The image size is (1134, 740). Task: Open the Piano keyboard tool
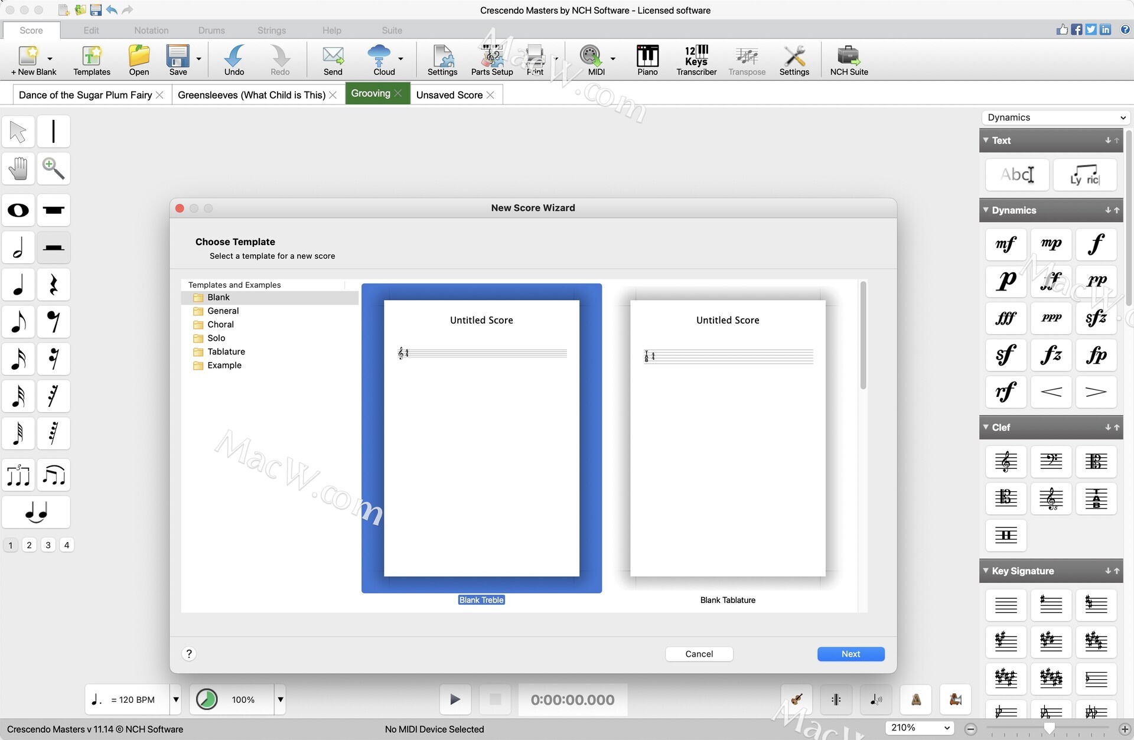[x=647, y=60]
